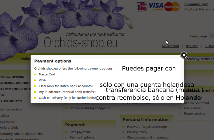Close the Payment options popup
This screenshot has height=140, width=214.
pyautogui.click(x=184, y=55)
